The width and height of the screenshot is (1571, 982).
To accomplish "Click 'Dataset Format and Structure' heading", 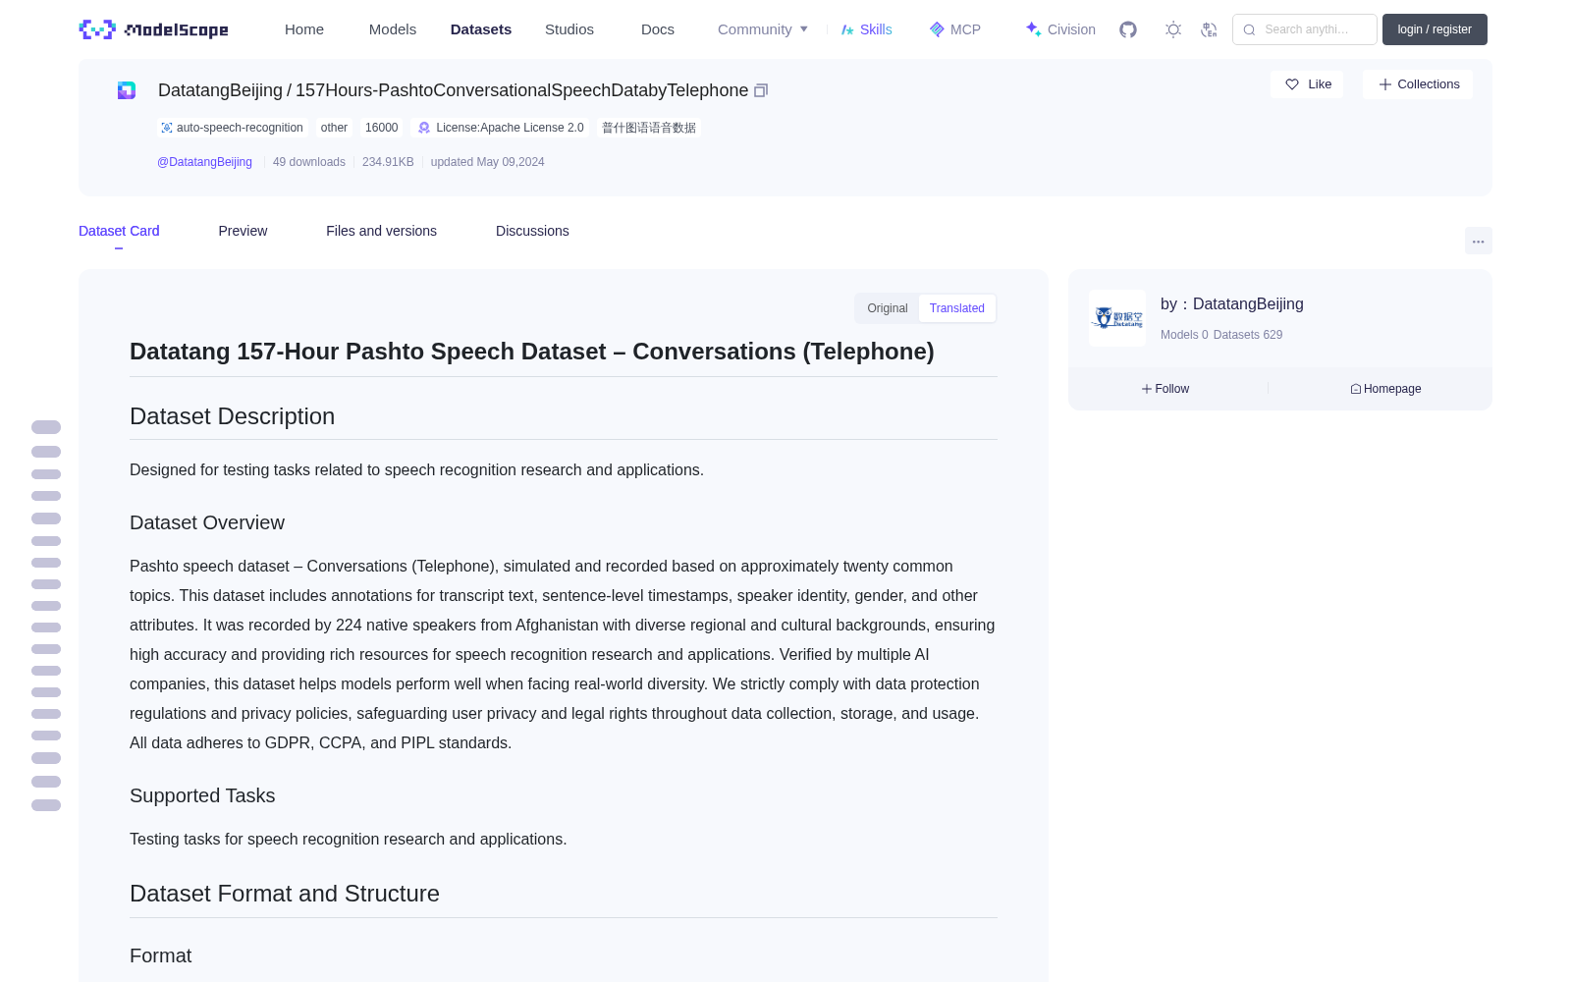I will (x=285, y=894).
